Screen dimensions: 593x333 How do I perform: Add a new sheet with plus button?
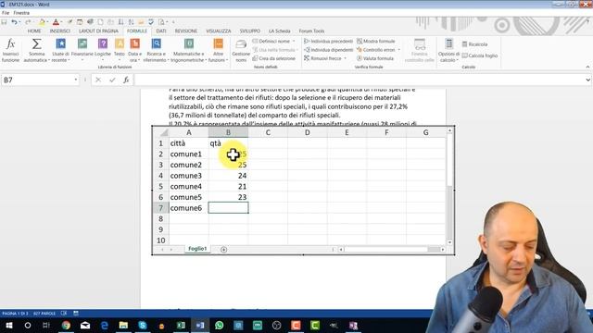pos(223,249)
